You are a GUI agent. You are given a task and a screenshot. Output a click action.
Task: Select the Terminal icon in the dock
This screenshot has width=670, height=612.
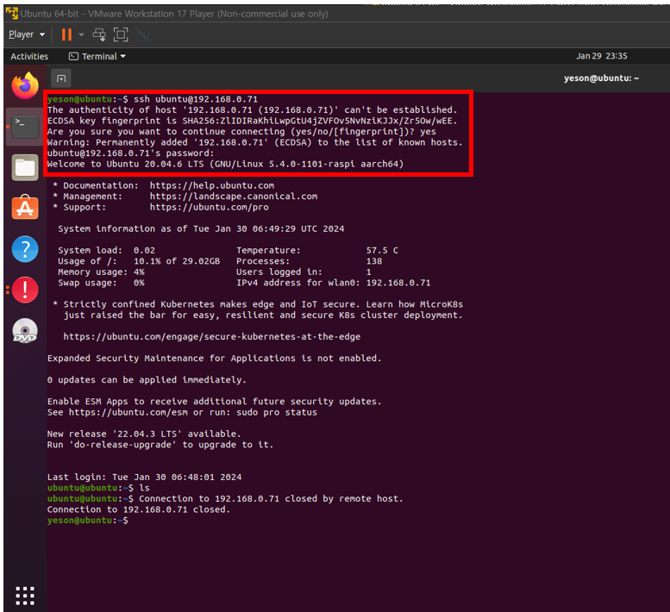(25, 127)
